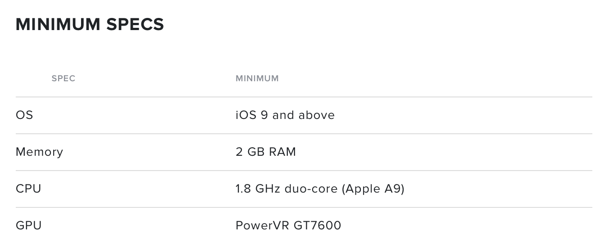The image size is (609, 246).
Task: Click the word 'SPECS' in the heading
Action: [135, 24]
